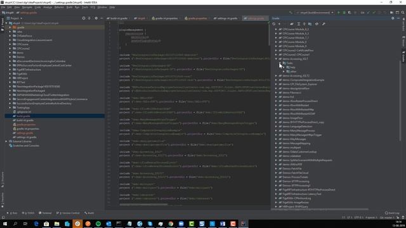Collapse all nodes in Gradle panel toolbar
The width and height of the screenshot is (406, 228).
pyautogui.click(x=304, y=24)
